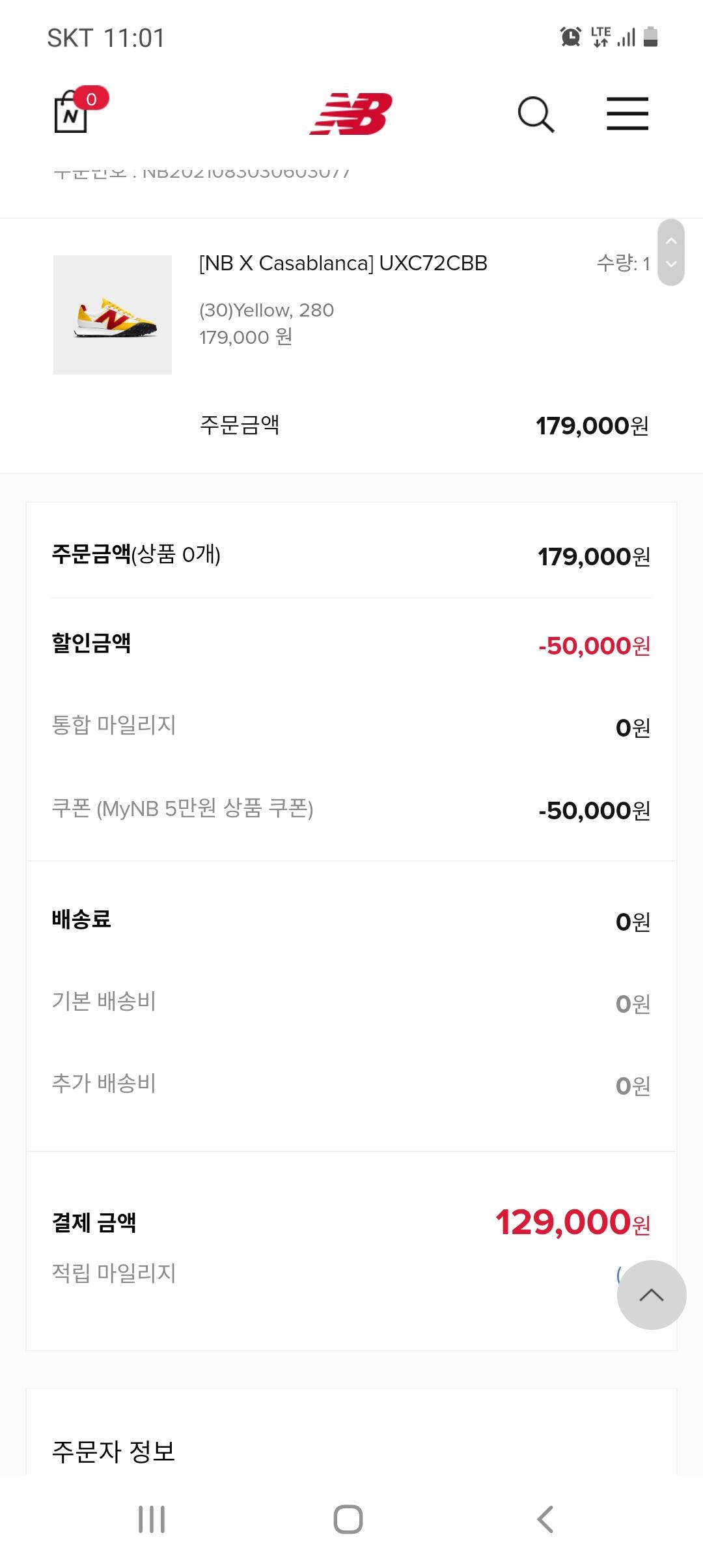The image size is (703, 1563).
Task: Click the scroll handle up arrow
Action: click(x=671, y=241)
